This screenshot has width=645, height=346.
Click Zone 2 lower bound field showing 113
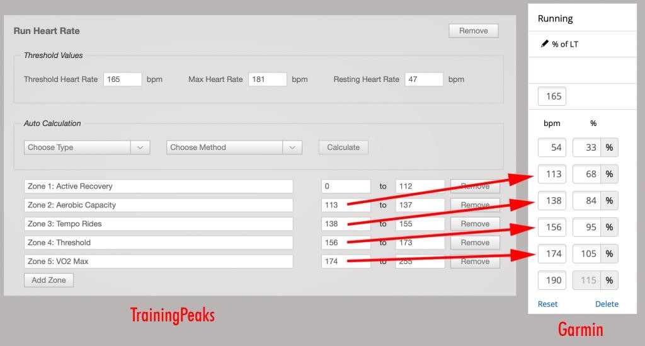346,205
